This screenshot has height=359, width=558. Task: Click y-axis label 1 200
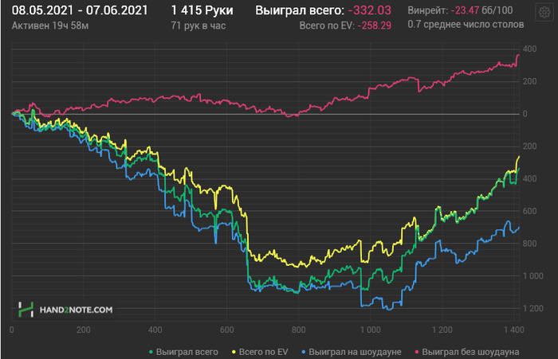click(x=532, y=308)
